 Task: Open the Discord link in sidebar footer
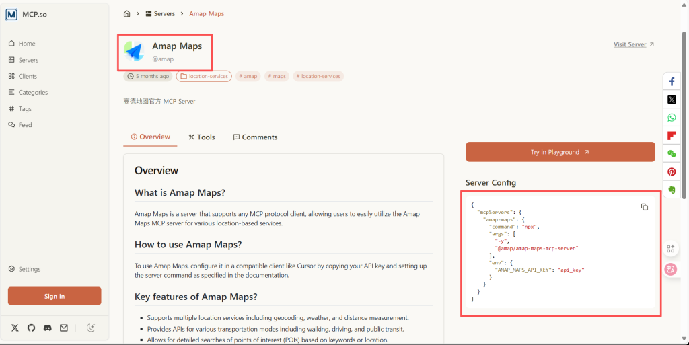click(x=47, y=328)
